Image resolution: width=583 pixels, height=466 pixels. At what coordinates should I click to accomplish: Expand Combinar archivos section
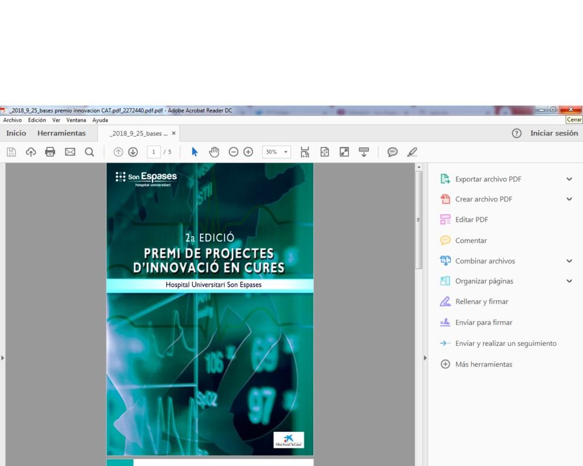coord(569,261)
